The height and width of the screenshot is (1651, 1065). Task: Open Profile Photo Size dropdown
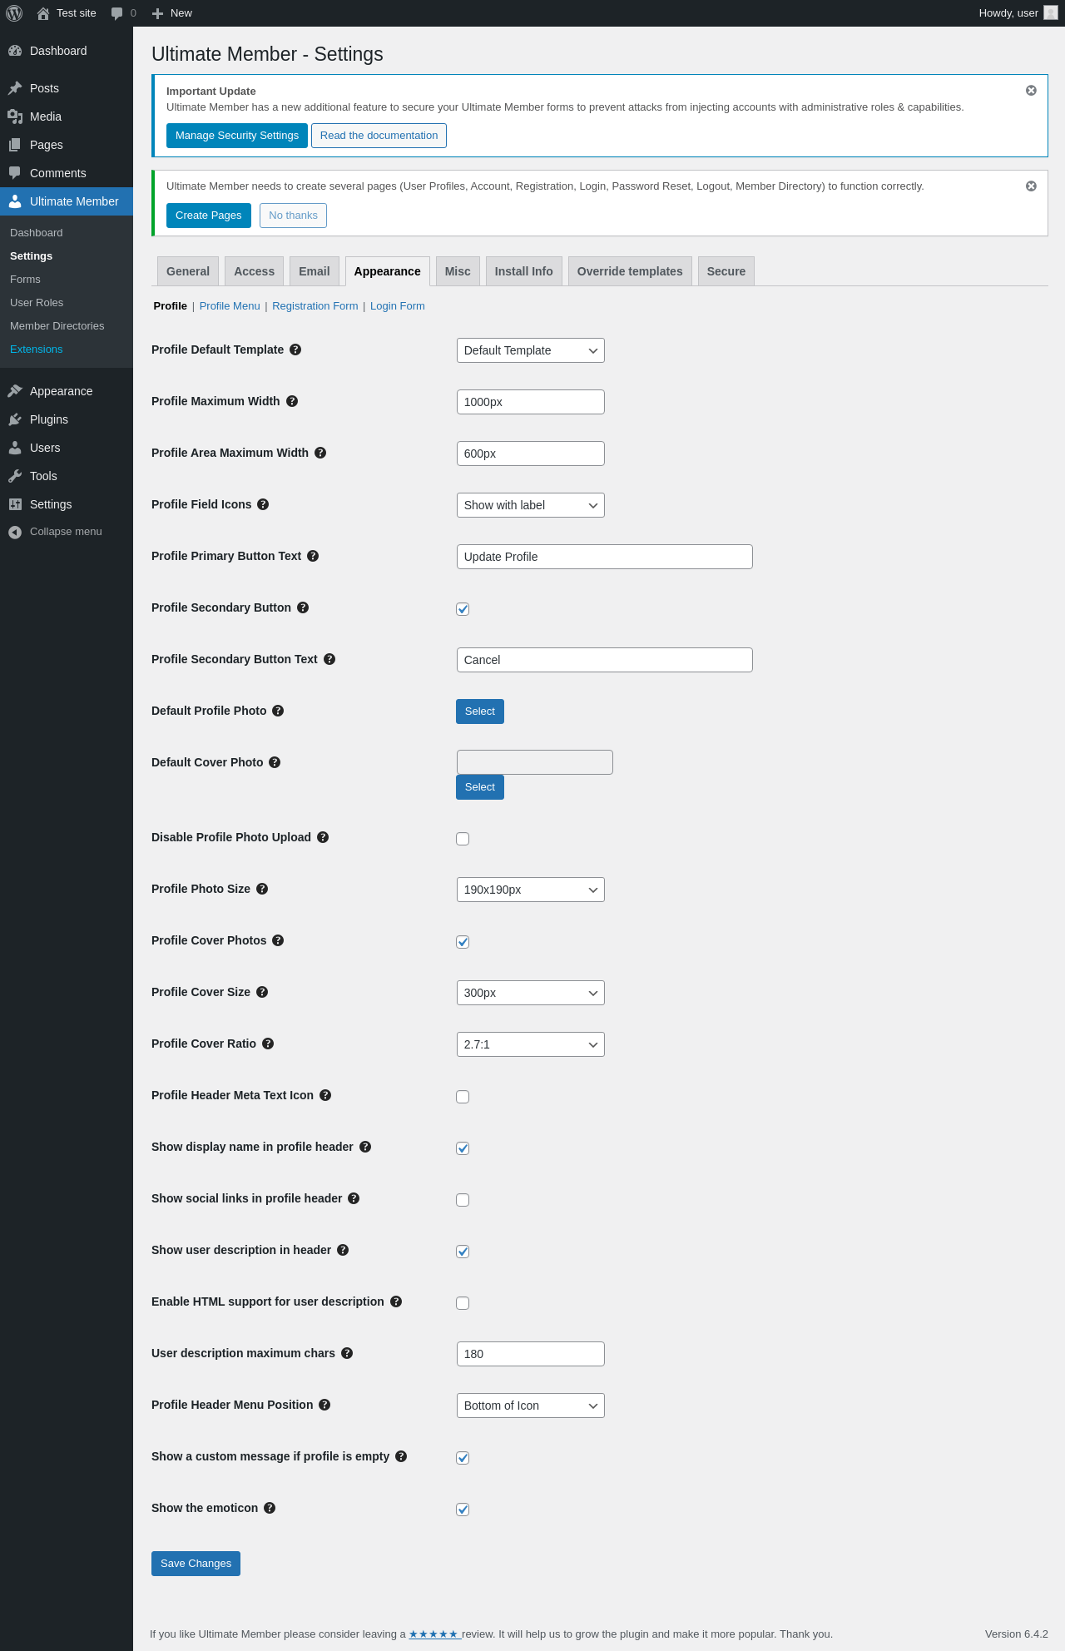(x=531, y=890)
